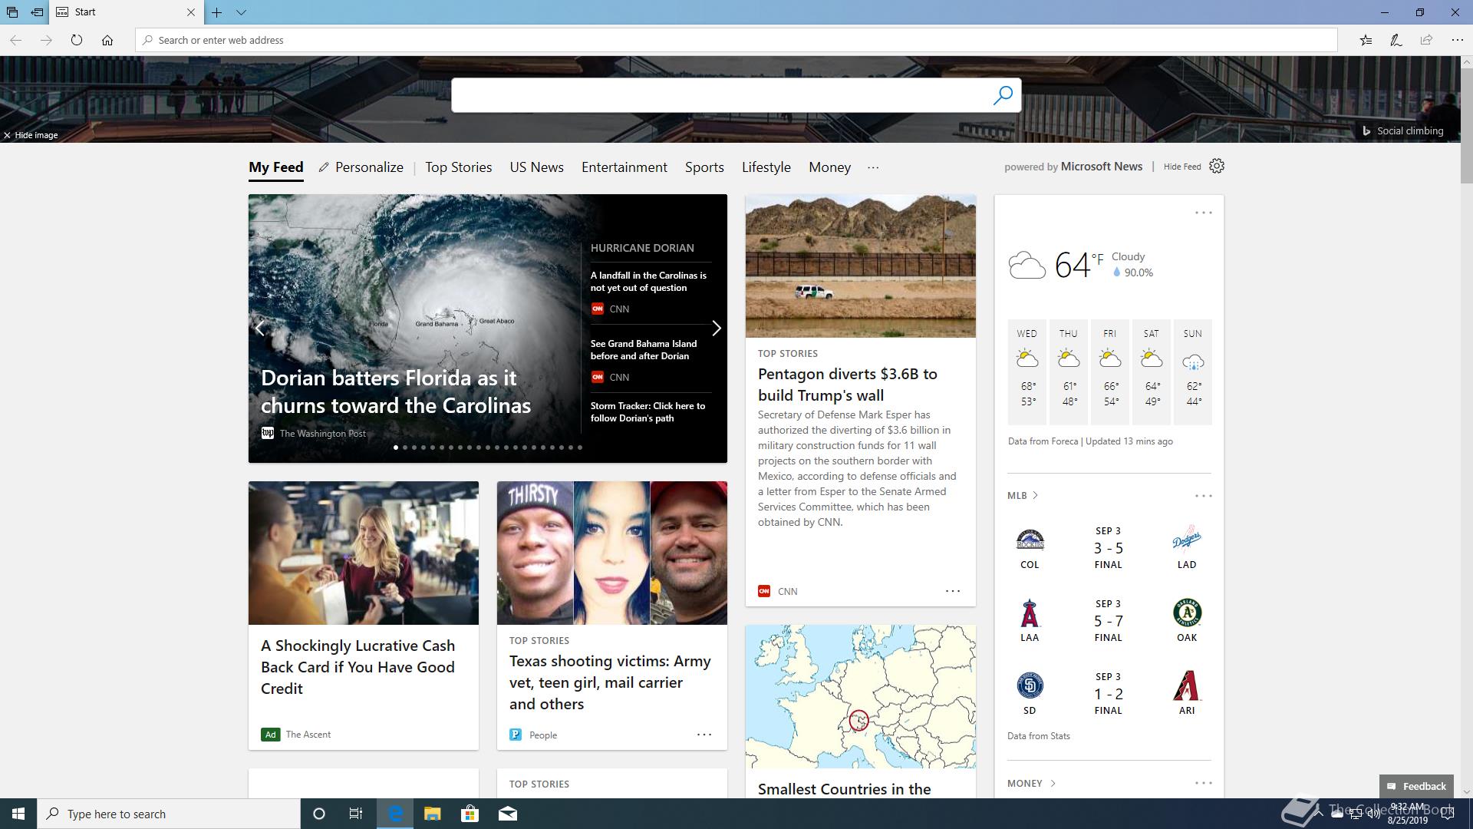Open See Grand Bahama Island story

tap(644, 350)
